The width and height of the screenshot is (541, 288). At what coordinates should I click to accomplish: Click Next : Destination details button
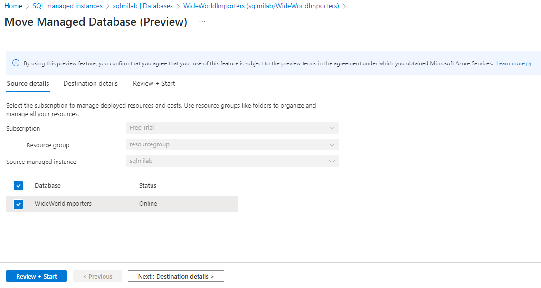[x=176, y=276]
